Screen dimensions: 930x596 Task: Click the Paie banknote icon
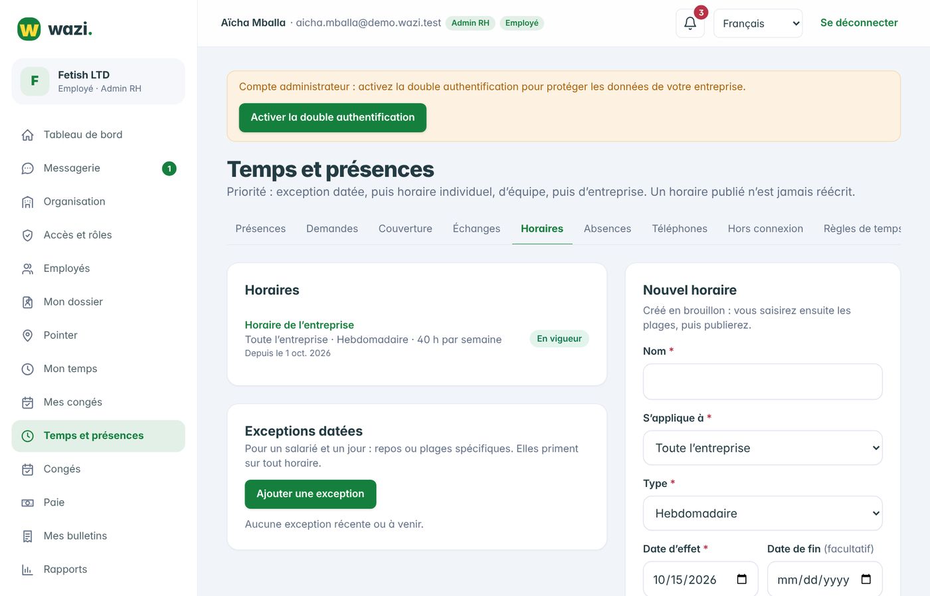coord(27,503)
